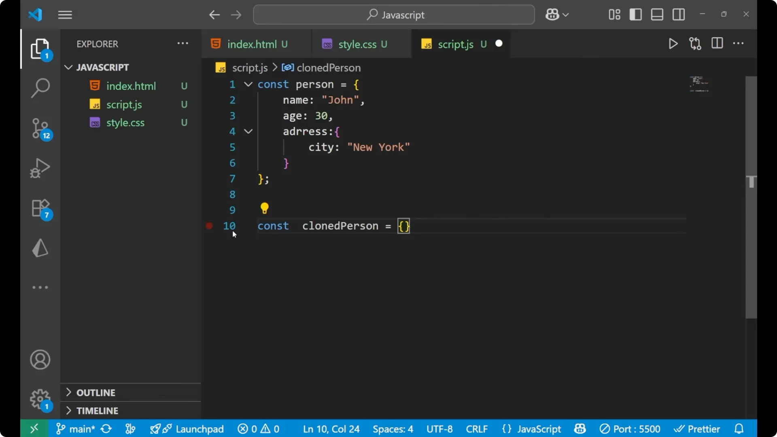Open the Search panel in sidebar

click(40, 87)
